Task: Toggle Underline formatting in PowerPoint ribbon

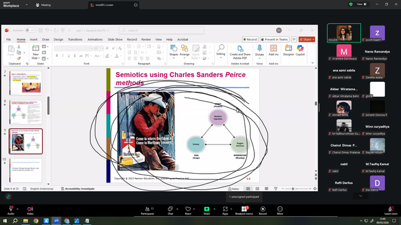Action: pos(68,56)
